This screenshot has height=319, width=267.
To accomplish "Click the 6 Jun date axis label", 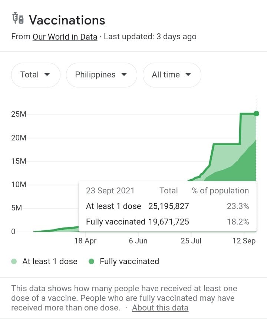I will pyautogui.click(x=138, y=241).
